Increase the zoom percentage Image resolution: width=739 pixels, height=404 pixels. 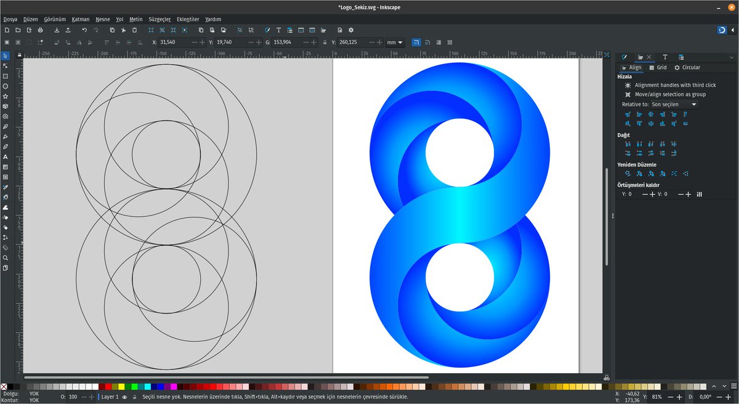679,397
